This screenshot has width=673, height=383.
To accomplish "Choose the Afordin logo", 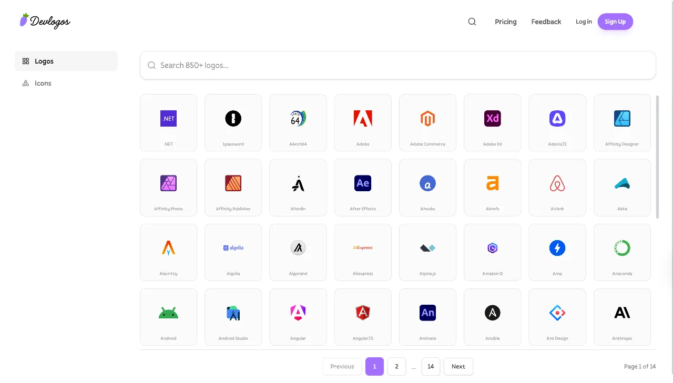I will pyautogui.click(x=298, y=188).
